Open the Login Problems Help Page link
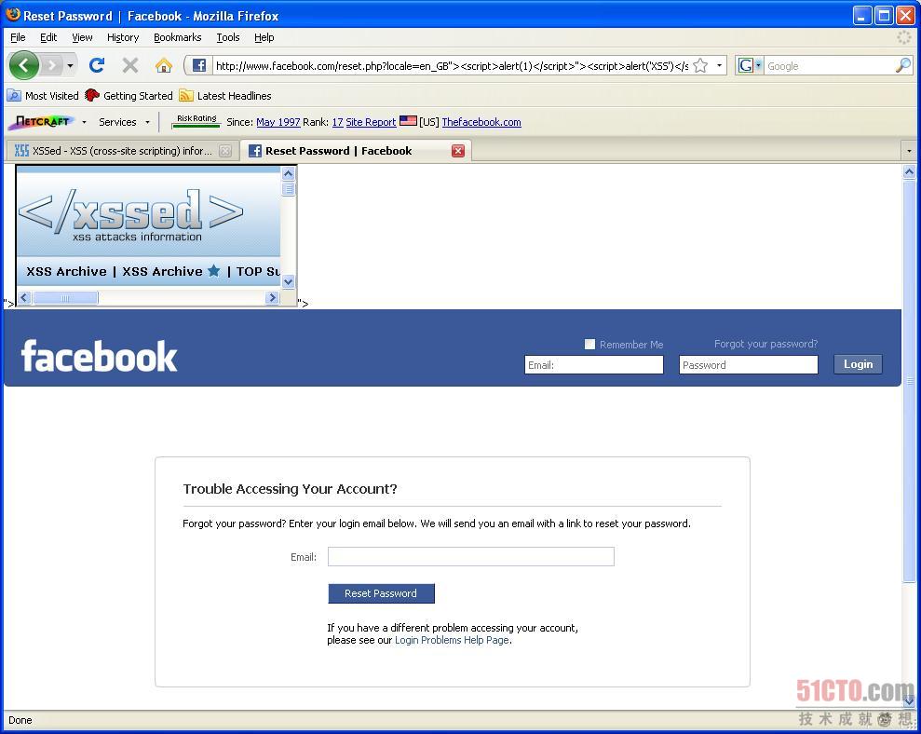The image size is (921, 734). [452, 640]
